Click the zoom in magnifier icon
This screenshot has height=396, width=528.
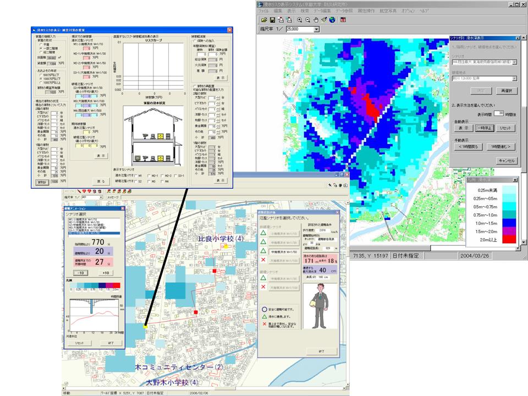(299, 20)
